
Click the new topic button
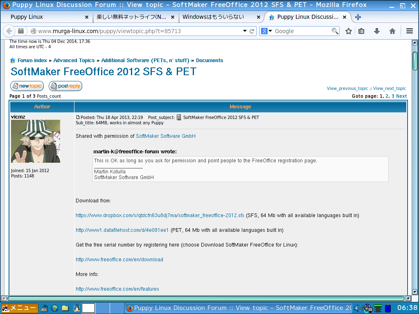tap(27, 86)
